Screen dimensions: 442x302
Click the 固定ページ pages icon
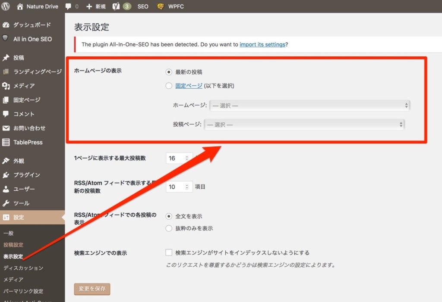point(6,100)
